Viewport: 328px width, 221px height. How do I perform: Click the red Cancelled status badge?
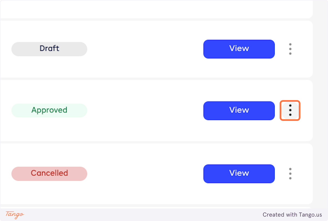pyautogui.click(x=49, y=174)
